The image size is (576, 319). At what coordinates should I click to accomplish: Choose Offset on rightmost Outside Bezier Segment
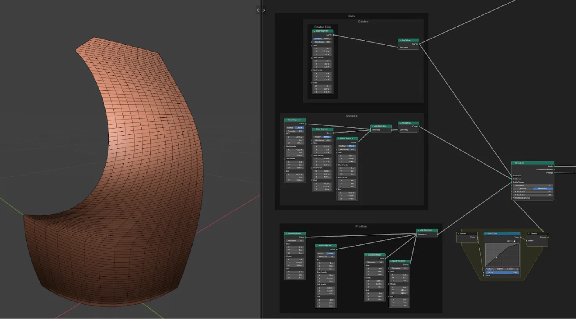(351, 146)
